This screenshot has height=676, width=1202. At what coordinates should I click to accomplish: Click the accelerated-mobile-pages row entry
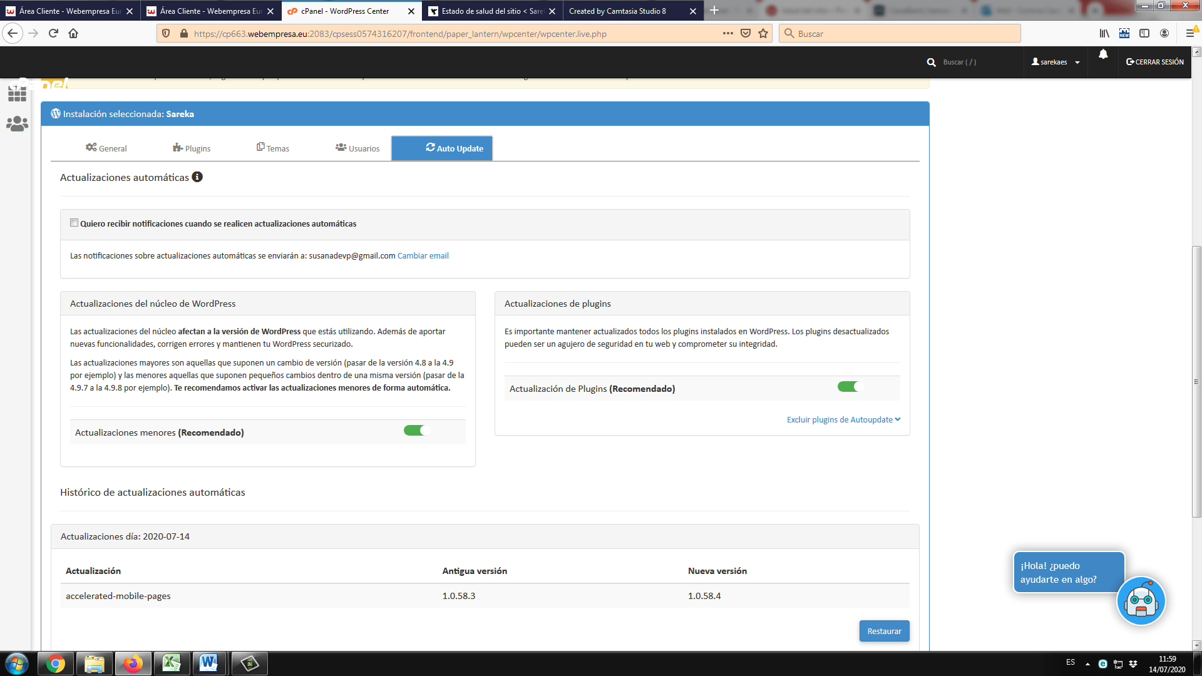(x=118, y=596)
